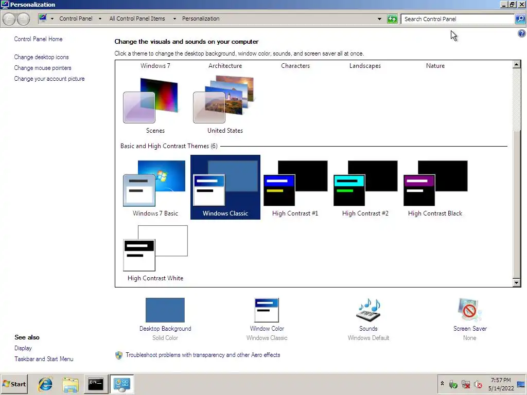Click the Control Panel taskbar button
The width and height of the screenshot is (527, 395).
[121, 384]
